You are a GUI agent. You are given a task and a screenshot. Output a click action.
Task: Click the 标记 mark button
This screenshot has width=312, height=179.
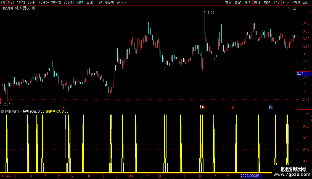point(286,2)
